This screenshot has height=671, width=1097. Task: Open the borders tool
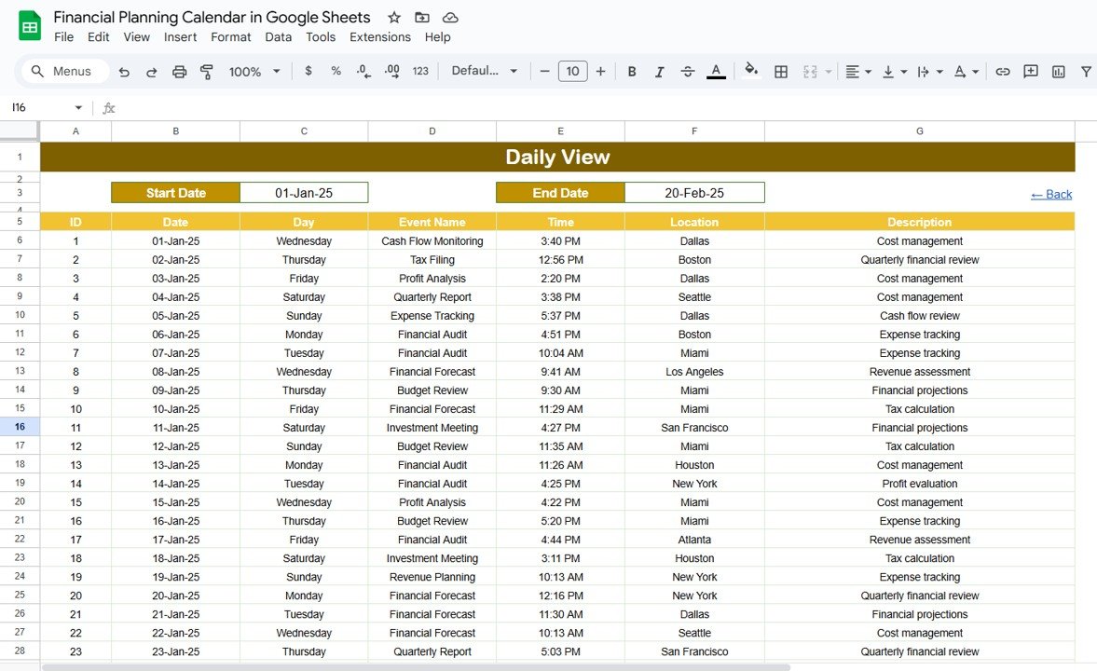[781, 72]
